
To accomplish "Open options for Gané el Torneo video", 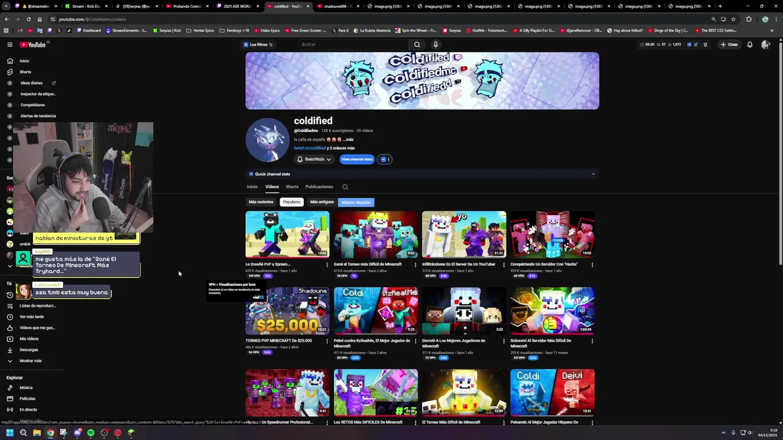I will (415, 265).
